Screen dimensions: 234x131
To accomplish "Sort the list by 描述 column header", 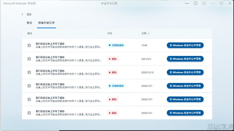I will (30, 34).
